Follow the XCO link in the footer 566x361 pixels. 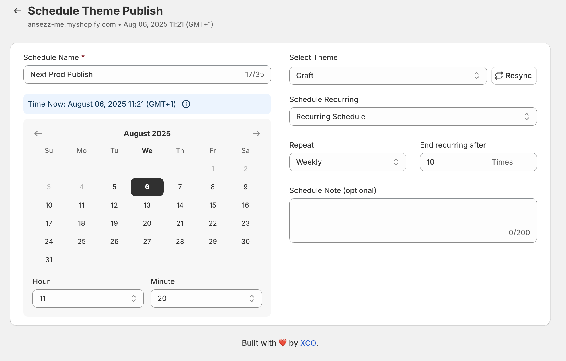(x=309, y=343)
